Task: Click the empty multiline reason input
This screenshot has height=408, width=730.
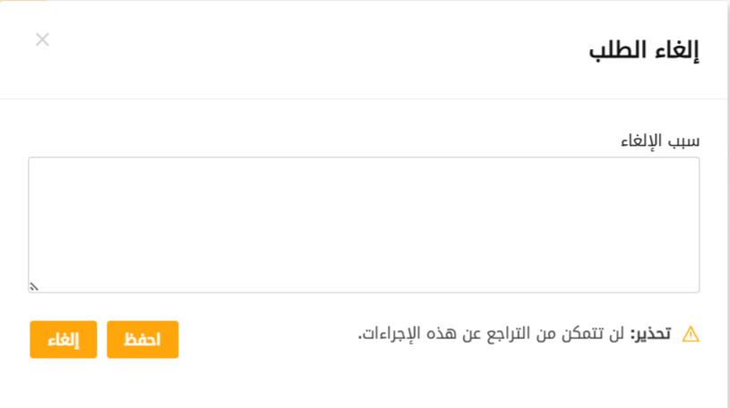Action: 364,225
